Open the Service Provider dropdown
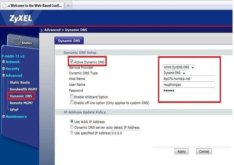The image size is (234, 165). tap(178, 67)
